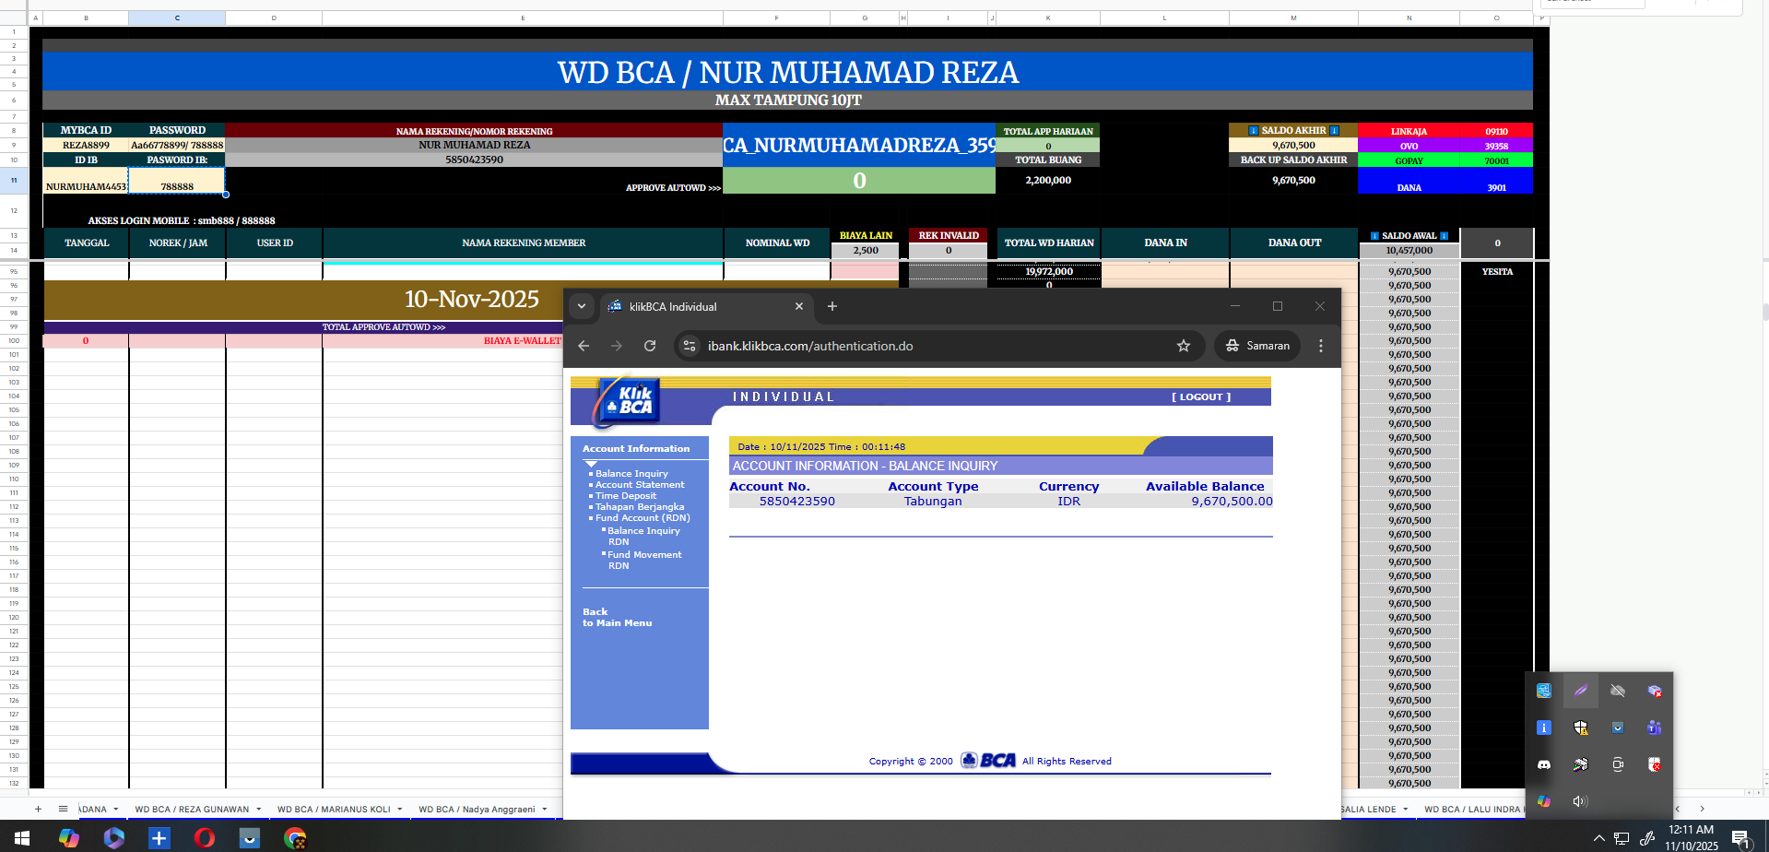Open Account Statement in klikBCA
This screenshot has height=852, width=1769.
640,485
